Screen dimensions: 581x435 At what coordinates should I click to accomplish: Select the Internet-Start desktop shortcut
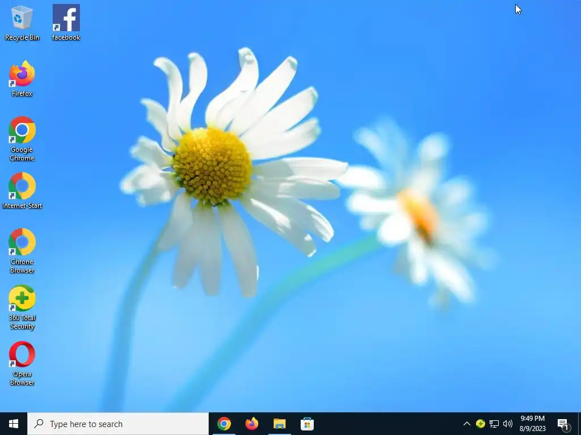[22, 191]
